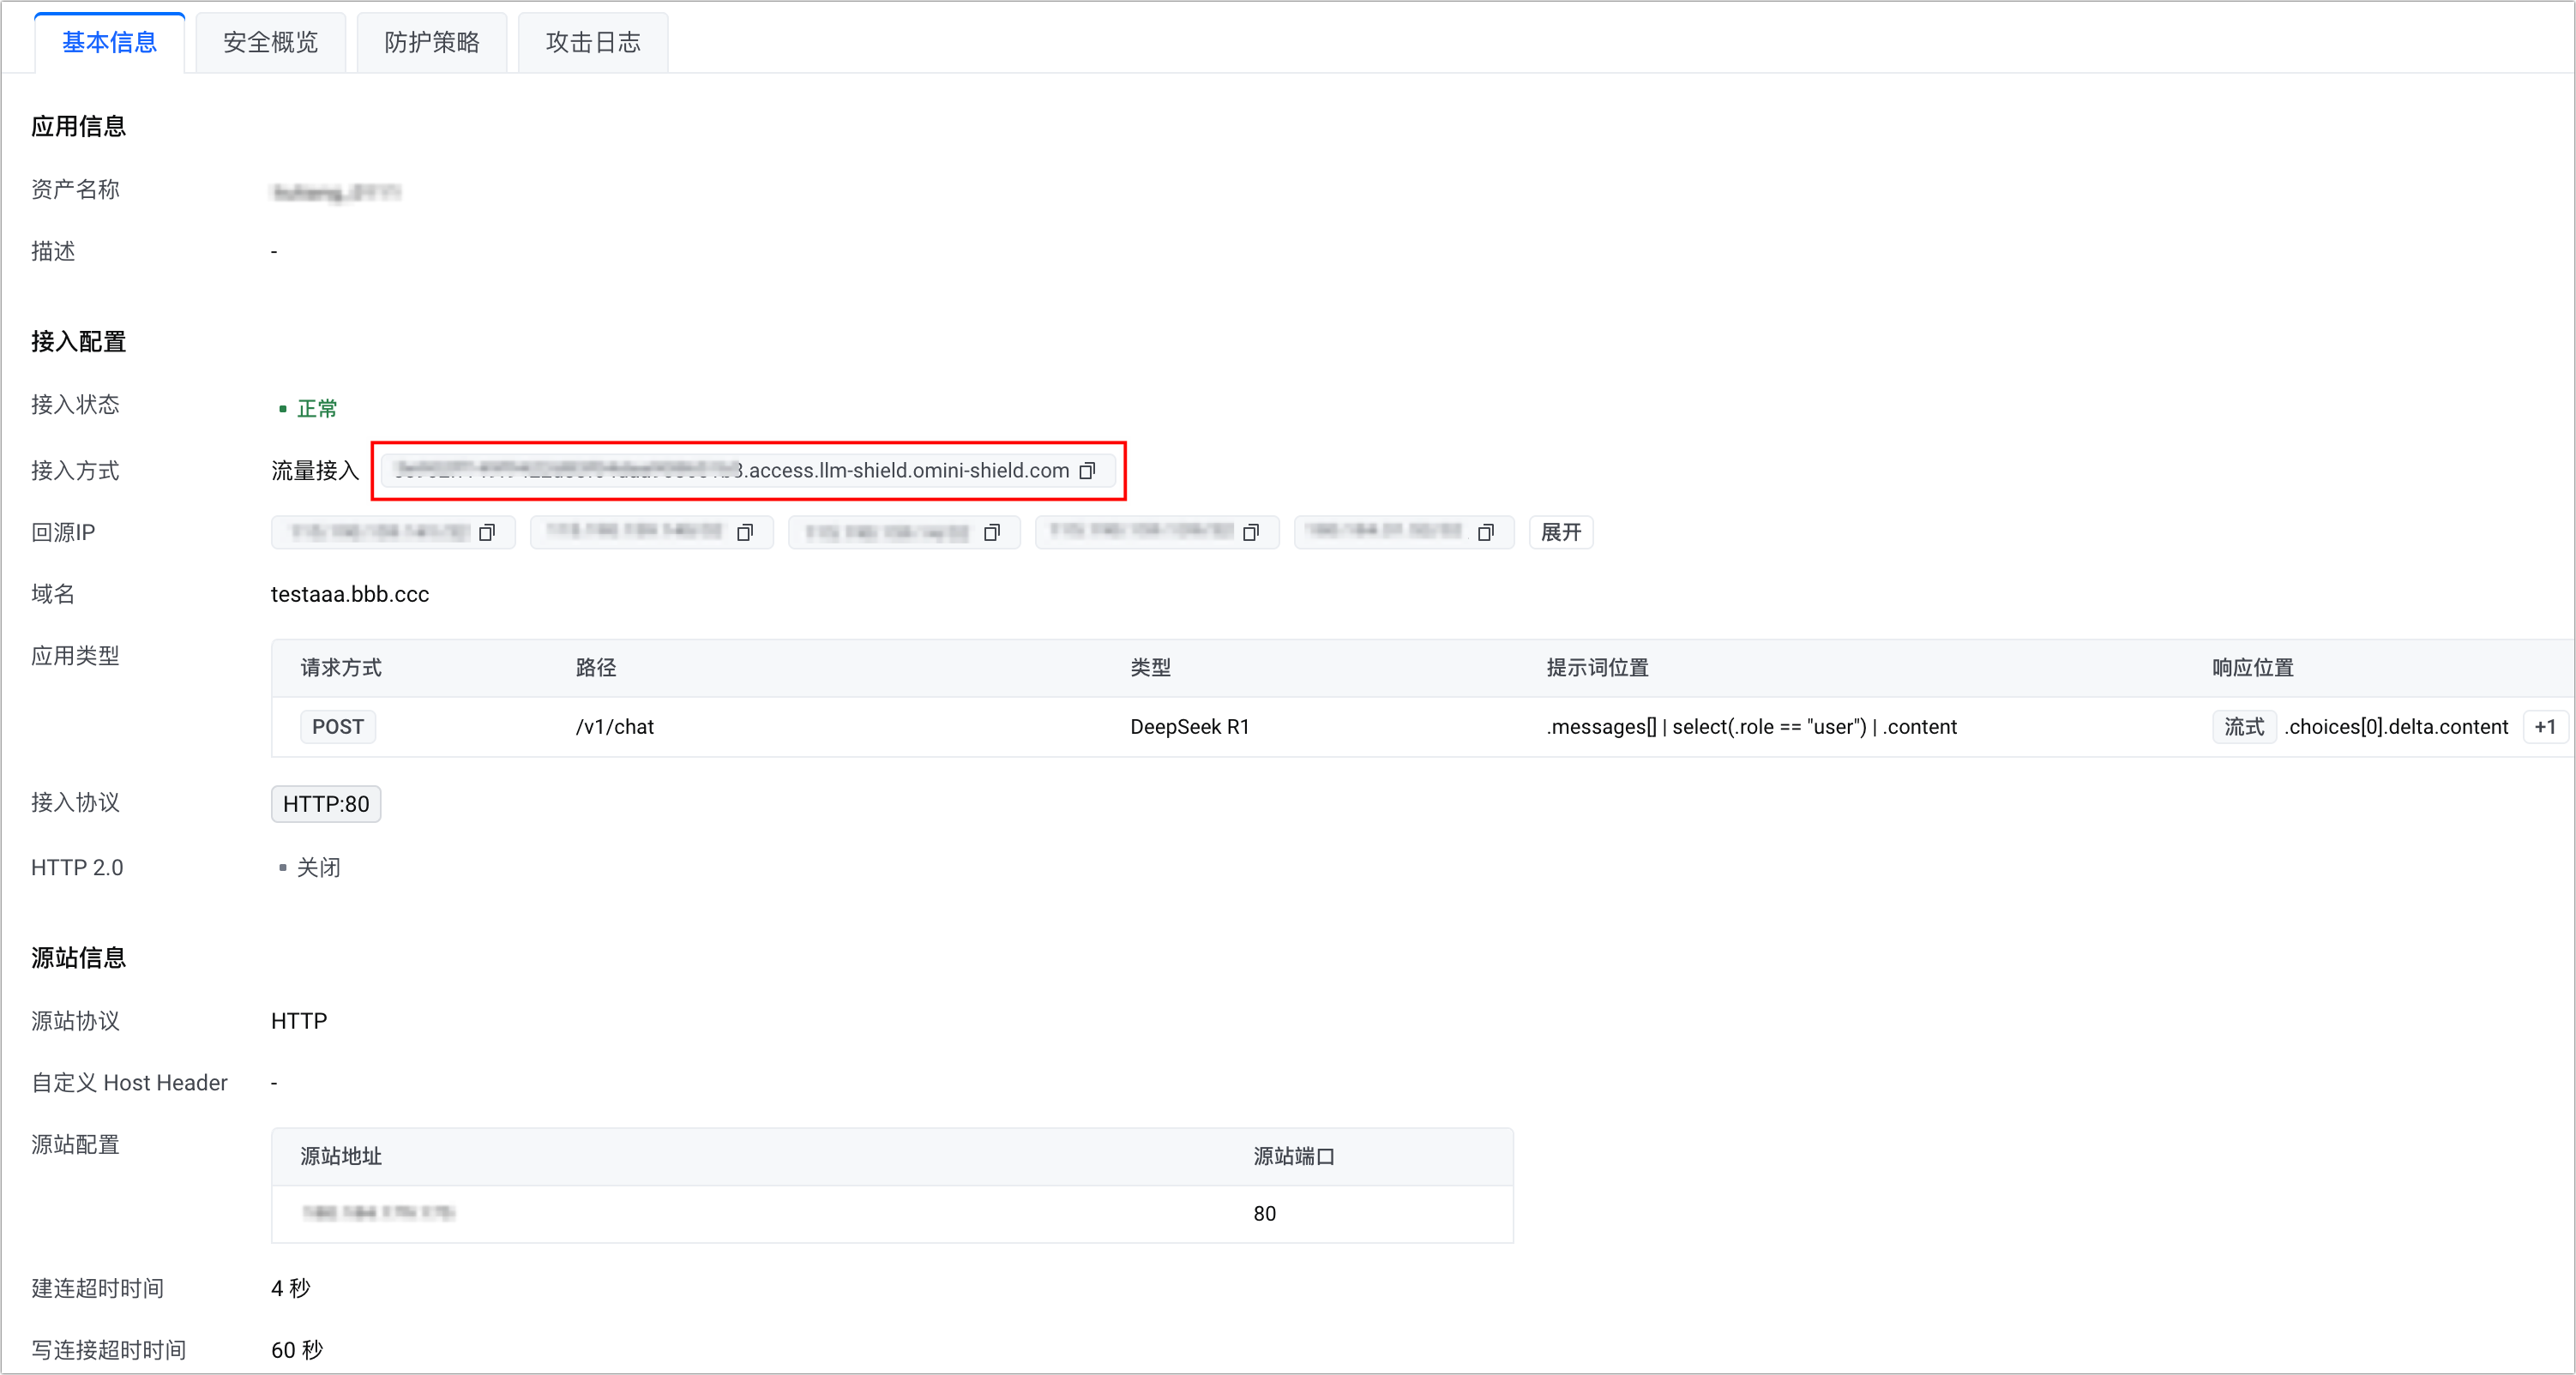Image resolution: width=2576 pixels, height=1375 pixels.
Task: Expand the +1 response position badge
Action: [2545, 727]
